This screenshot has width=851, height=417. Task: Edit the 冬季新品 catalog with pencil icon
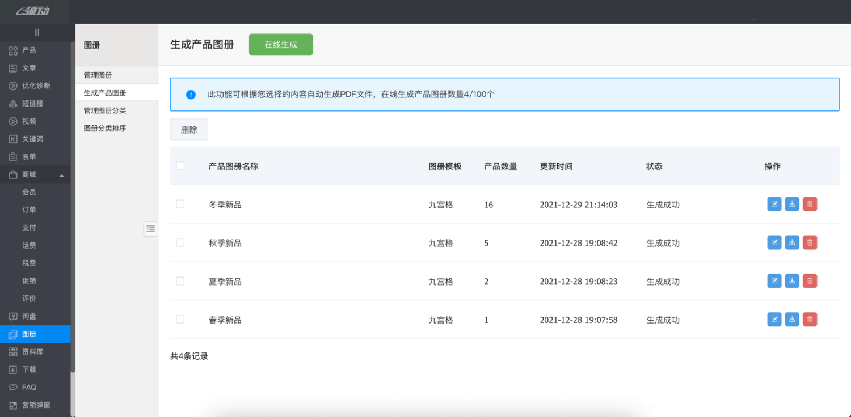point(774,204)
